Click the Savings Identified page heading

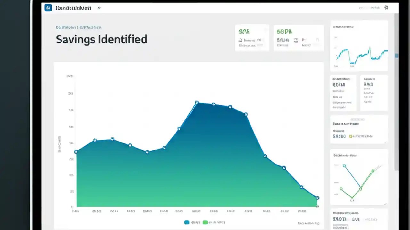102,39
